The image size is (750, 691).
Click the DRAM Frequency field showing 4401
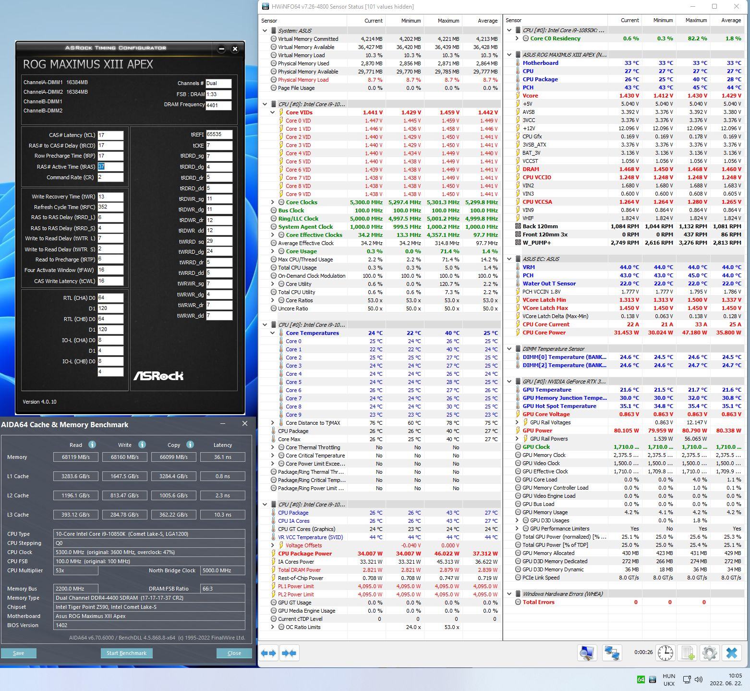click(218, 105)
